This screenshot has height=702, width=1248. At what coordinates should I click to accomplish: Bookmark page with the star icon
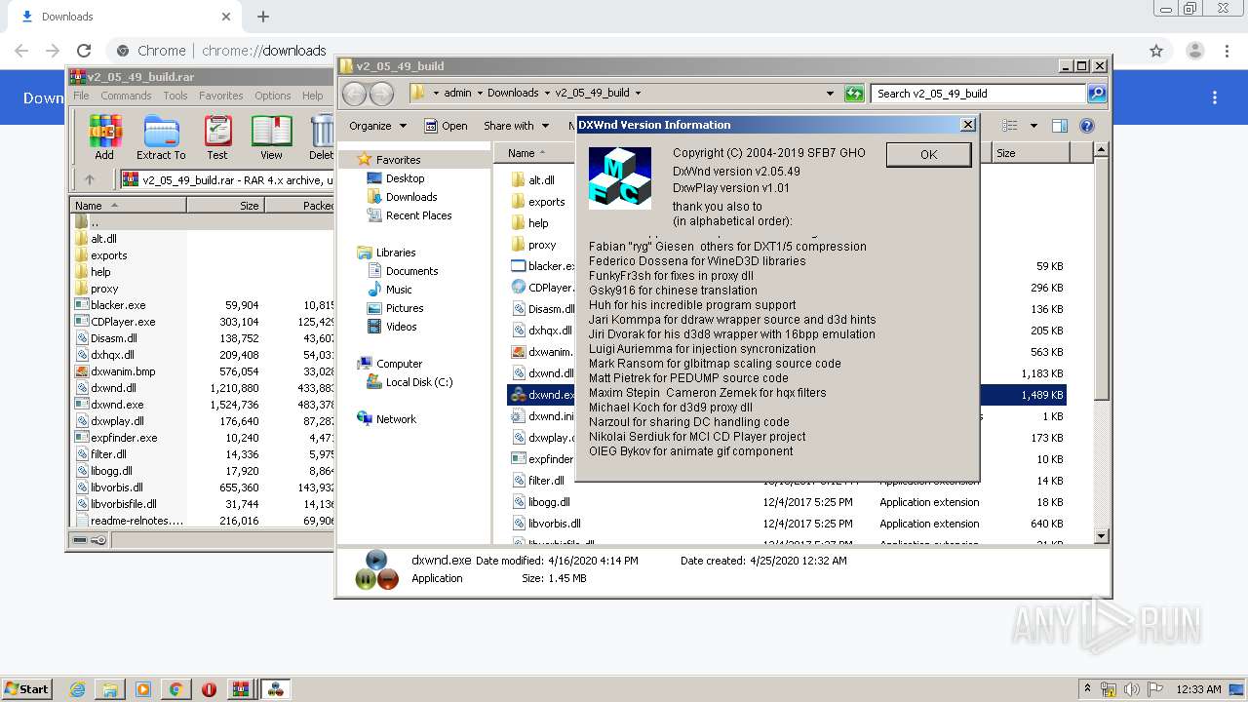(x=1156, y=51)
